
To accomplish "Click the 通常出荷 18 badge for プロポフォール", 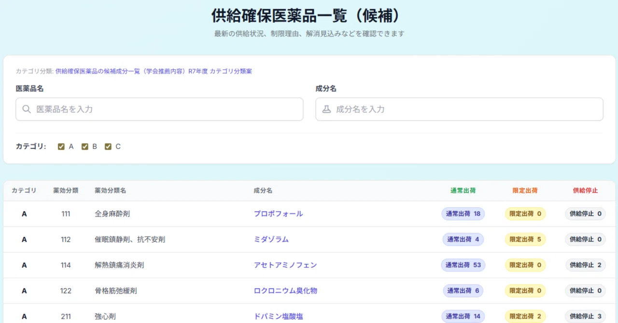I will [x=463, y=214].
